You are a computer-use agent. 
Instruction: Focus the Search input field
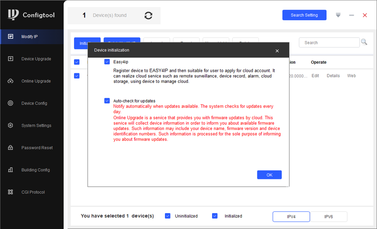click(x=329, y=43)
